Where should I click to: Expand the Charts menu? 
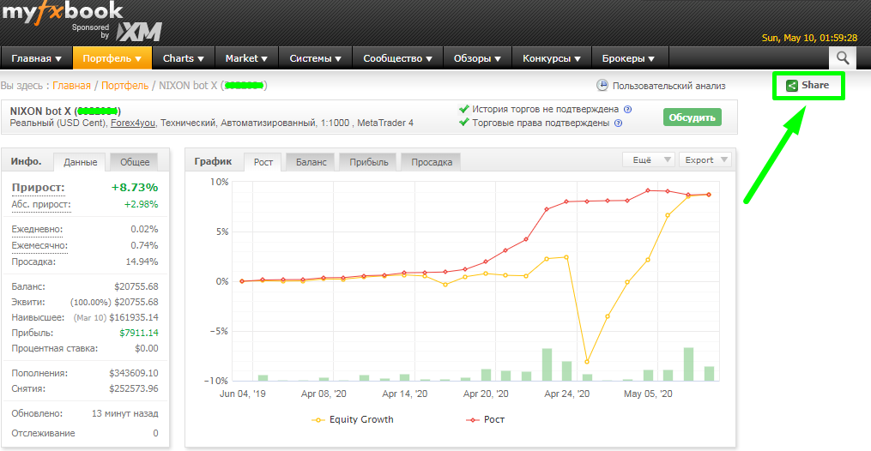tap(184, 58)
